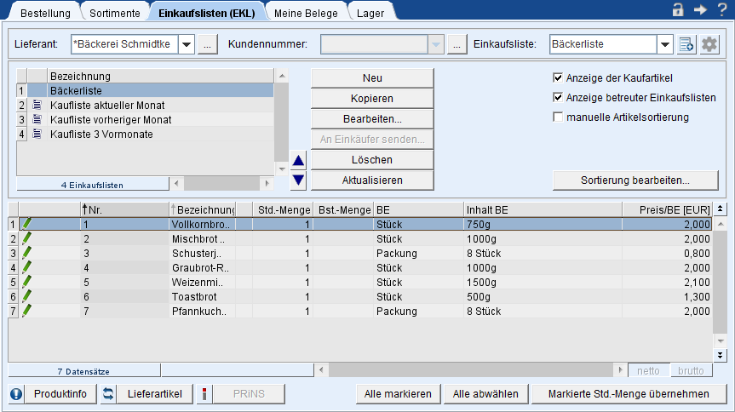Image resolution: width=735 pixels, height=412 pixels.
Task: Move list up with blue up arrow
Action: (298, 161)
